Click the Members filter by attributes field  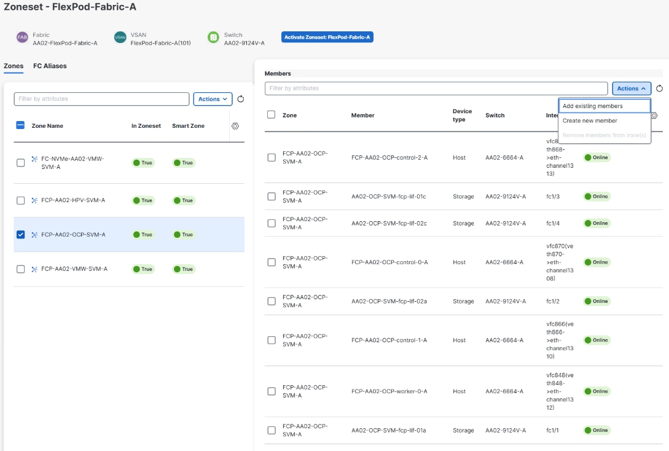tap(436, 88)
